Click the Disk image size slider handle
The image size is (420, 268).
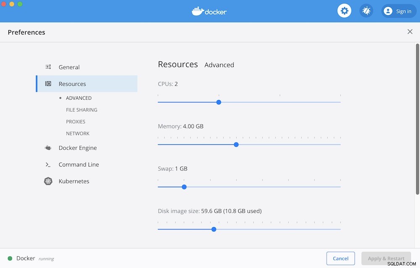click(x=214, y=229)
